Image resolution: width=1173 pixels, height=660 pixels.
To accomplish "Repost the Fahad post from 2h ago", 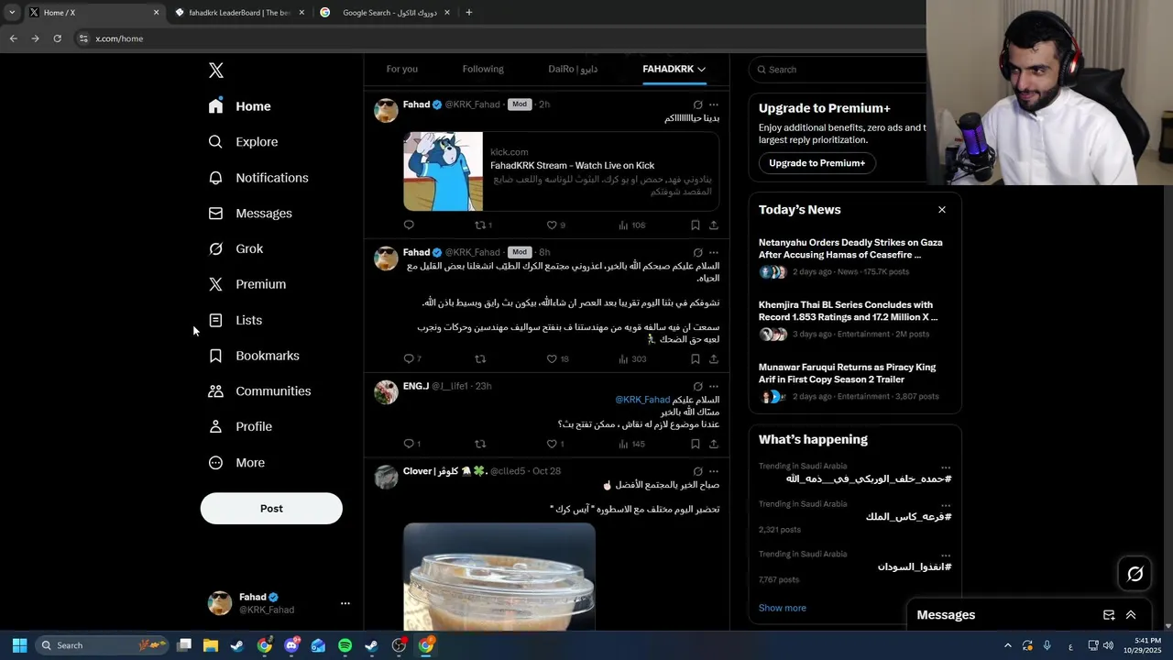I will pyautogui.click(x=483, y=225).
